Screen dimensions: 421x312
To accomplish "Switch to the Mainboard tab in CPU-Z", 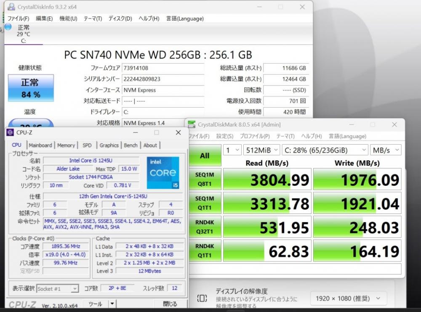I will 40,145.
